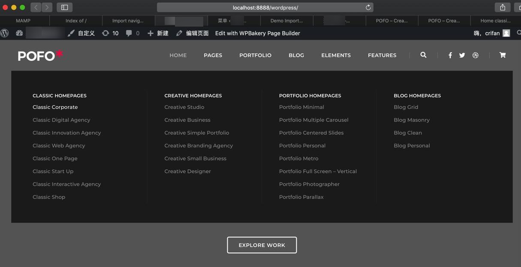Open the PAGES navigation menu
Viewport: 521px width, 267px height.
coord(213,55)
